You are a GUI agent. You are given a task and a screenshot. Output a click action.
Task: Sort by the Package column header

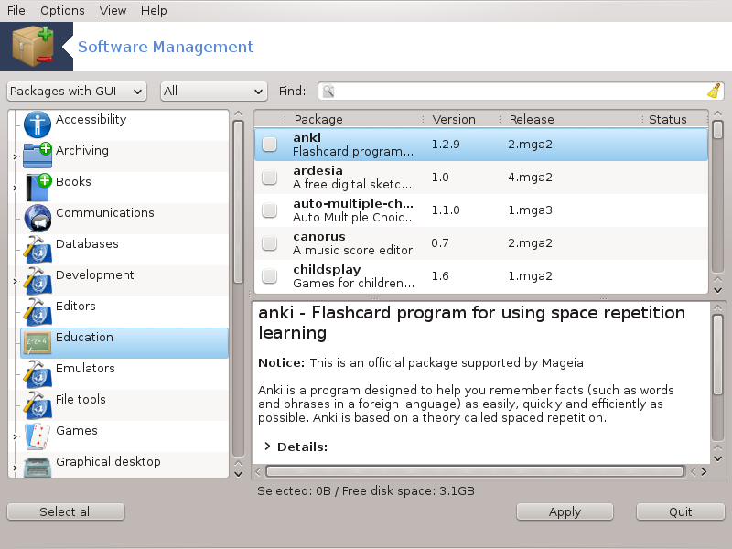pos(353,120)
